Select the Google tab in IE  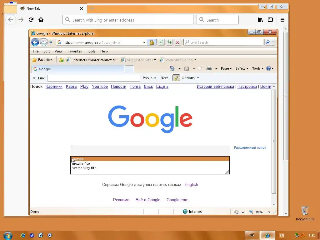(78, 69)
